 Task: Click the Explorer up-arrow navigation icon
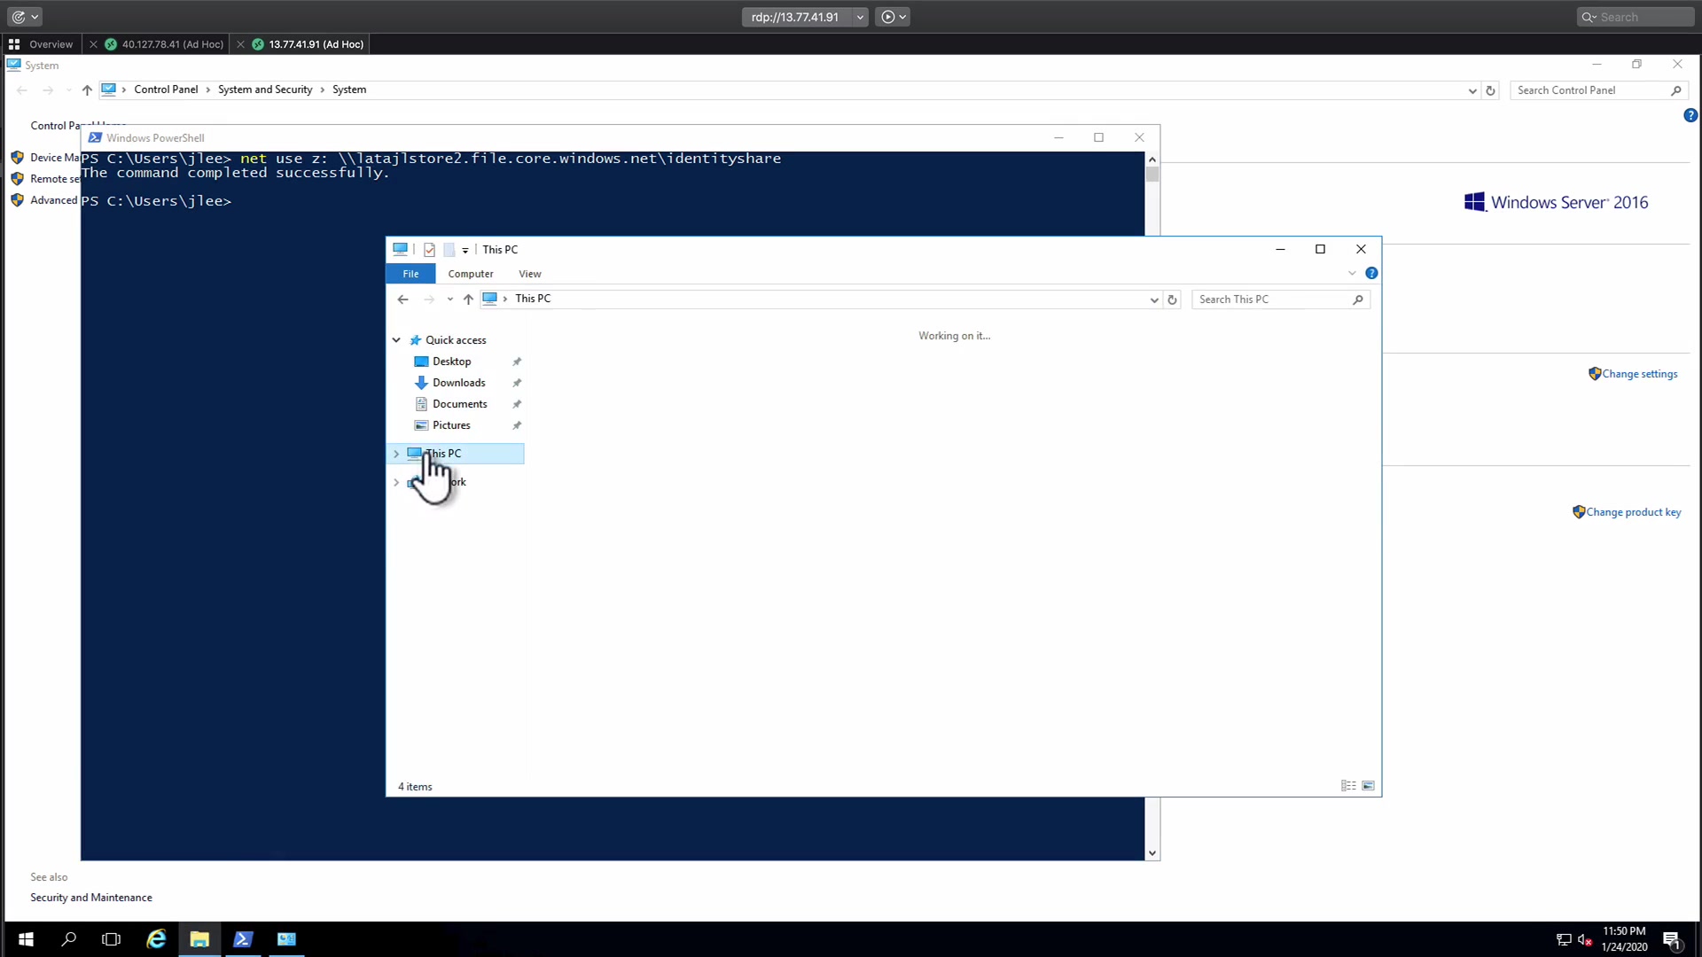[x=468, y=300]
